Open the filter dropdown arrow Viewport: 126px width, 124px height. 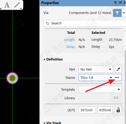click(x=124, y=13)
